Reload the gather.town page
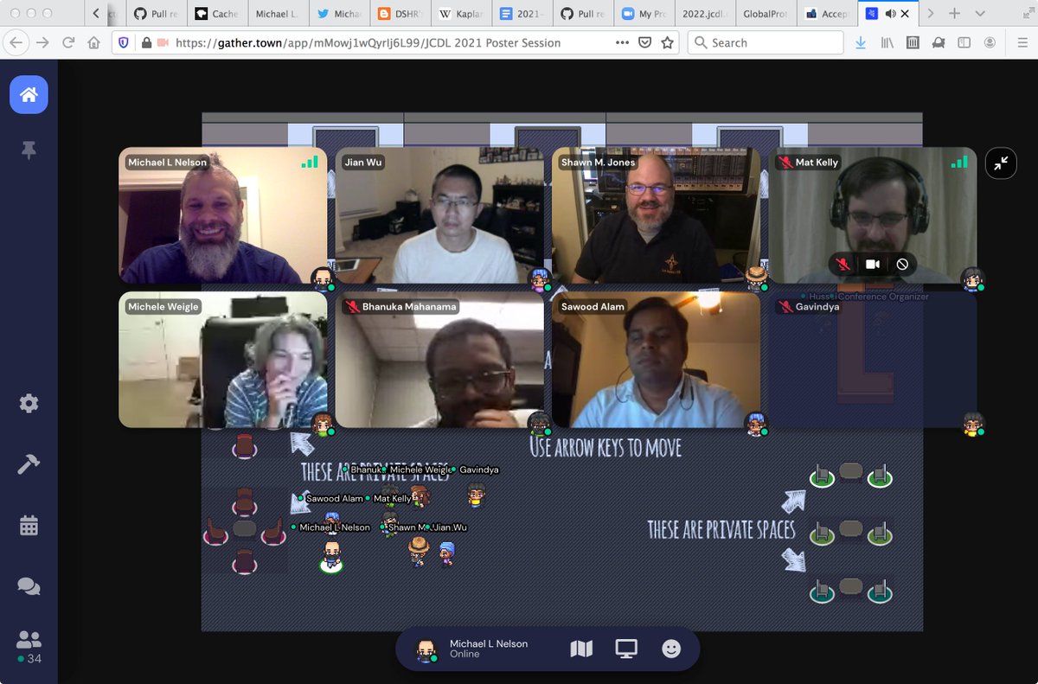 [x=68, y=42]
